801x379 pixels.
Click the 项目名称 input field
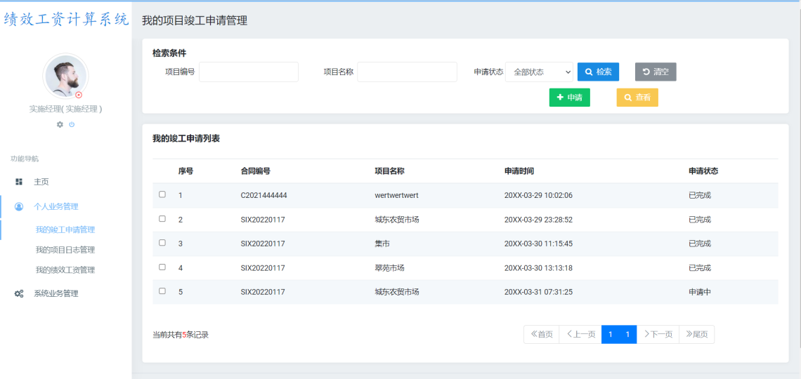click(407, 72)
